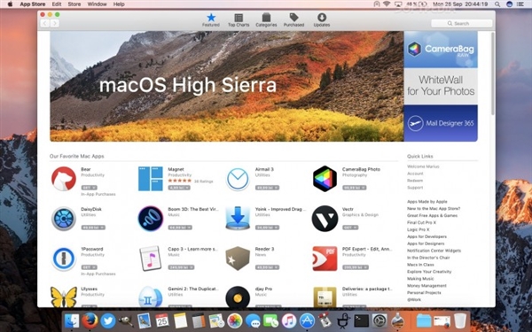Open the Boom 3D app icon
Viewport: 532px width, 332px height.
[x=151, y=219]
